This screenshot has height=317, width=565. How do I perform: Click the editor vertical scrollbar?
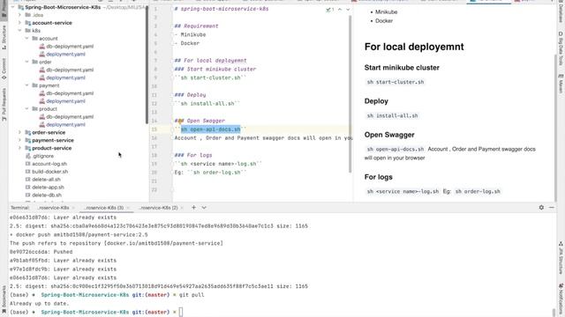pos(350,94)
